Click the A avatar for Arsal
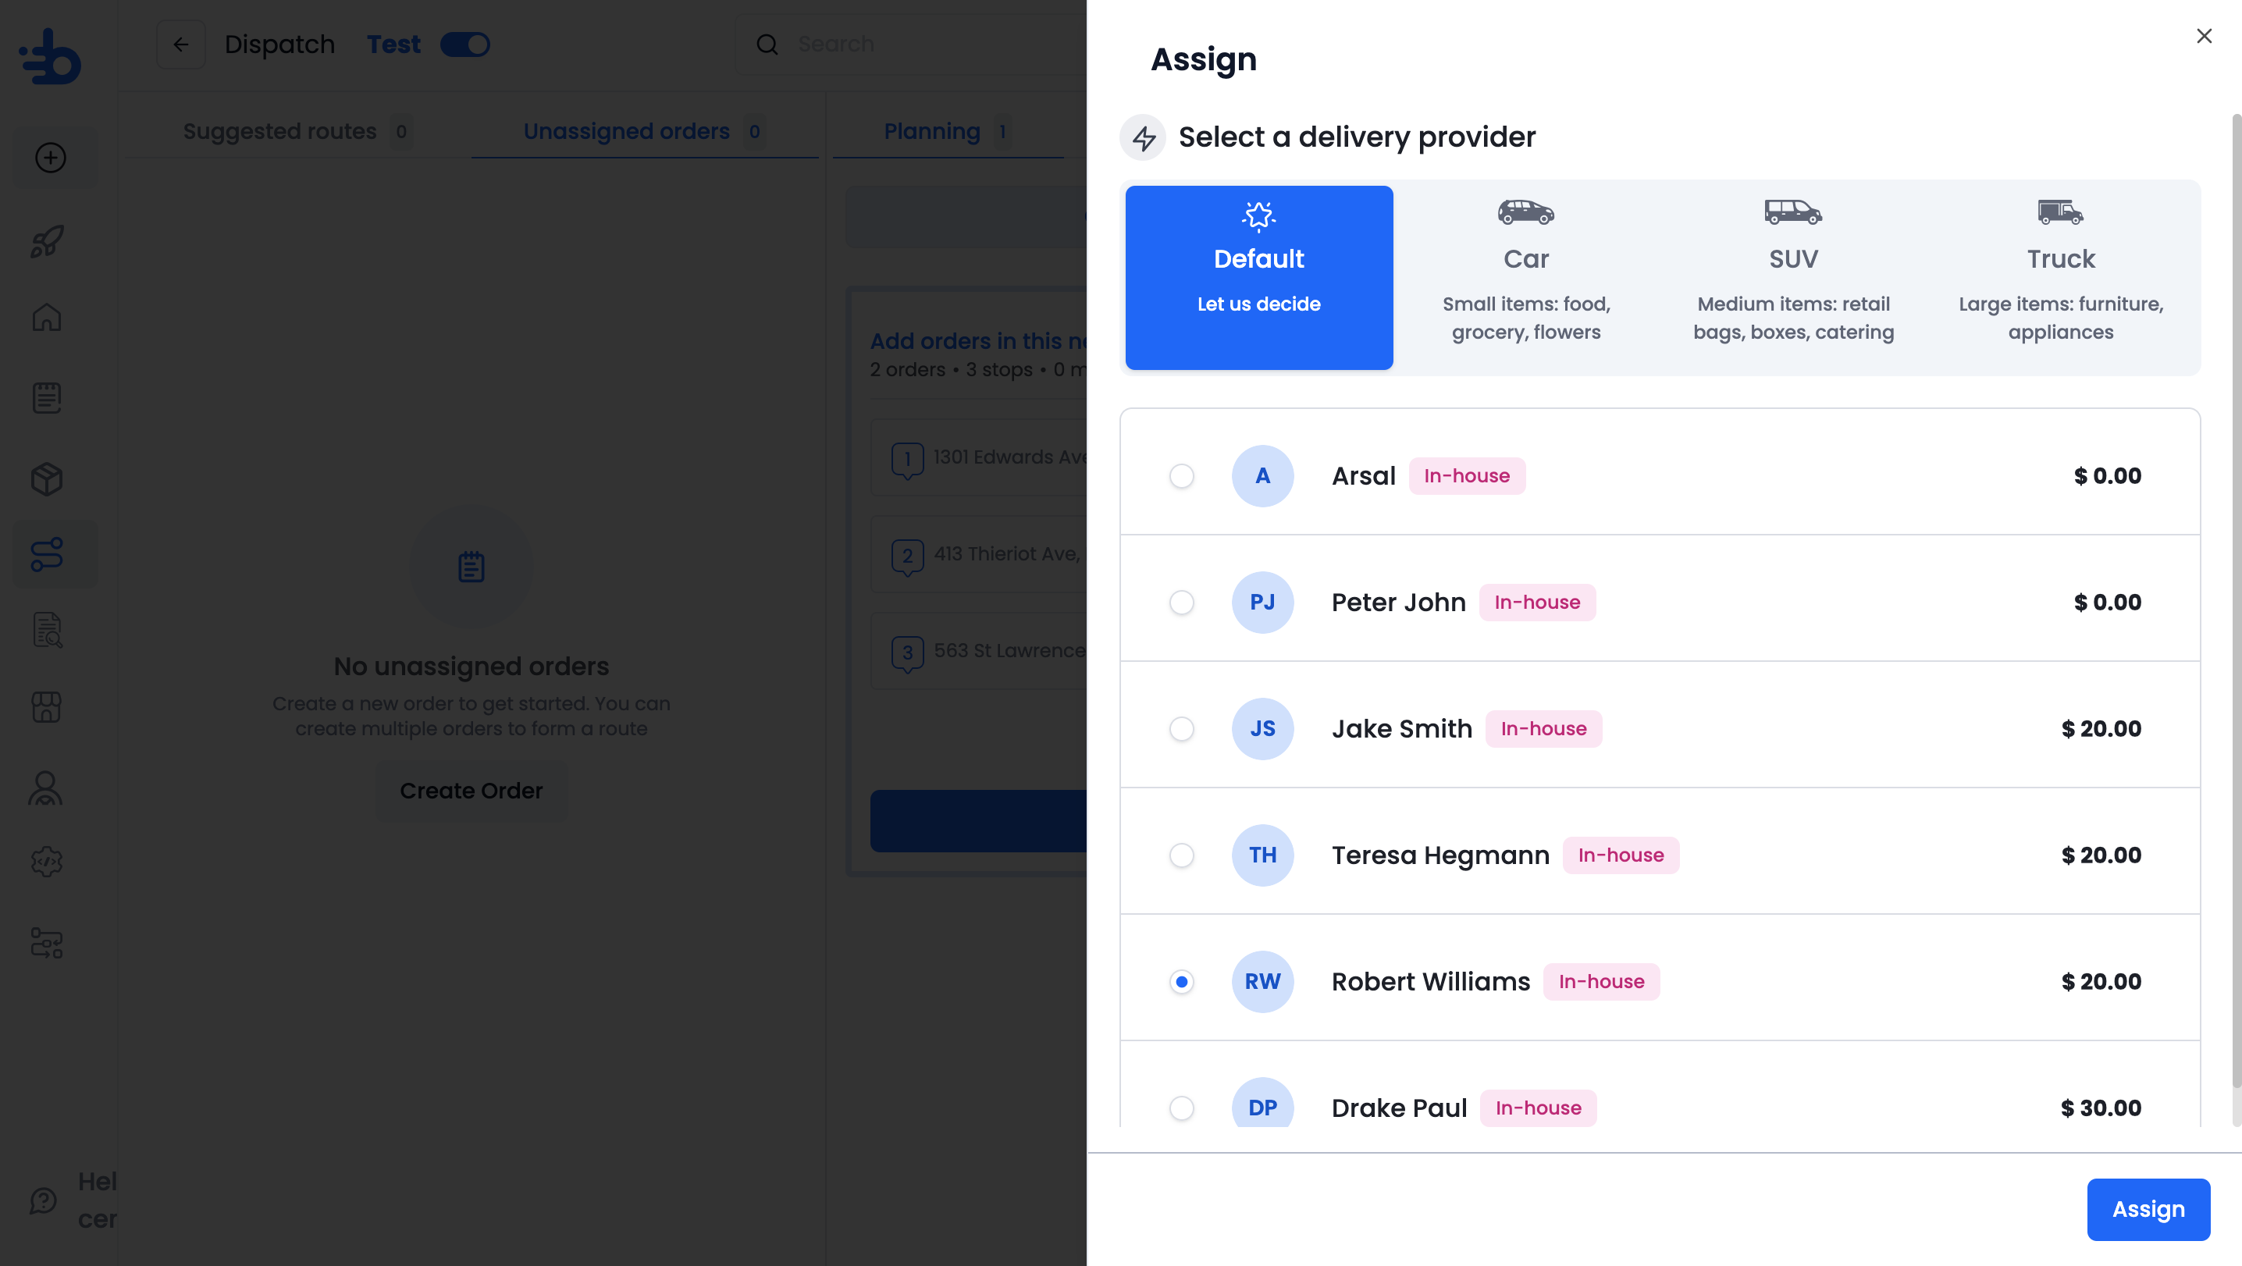 (x=1262, y=476)
